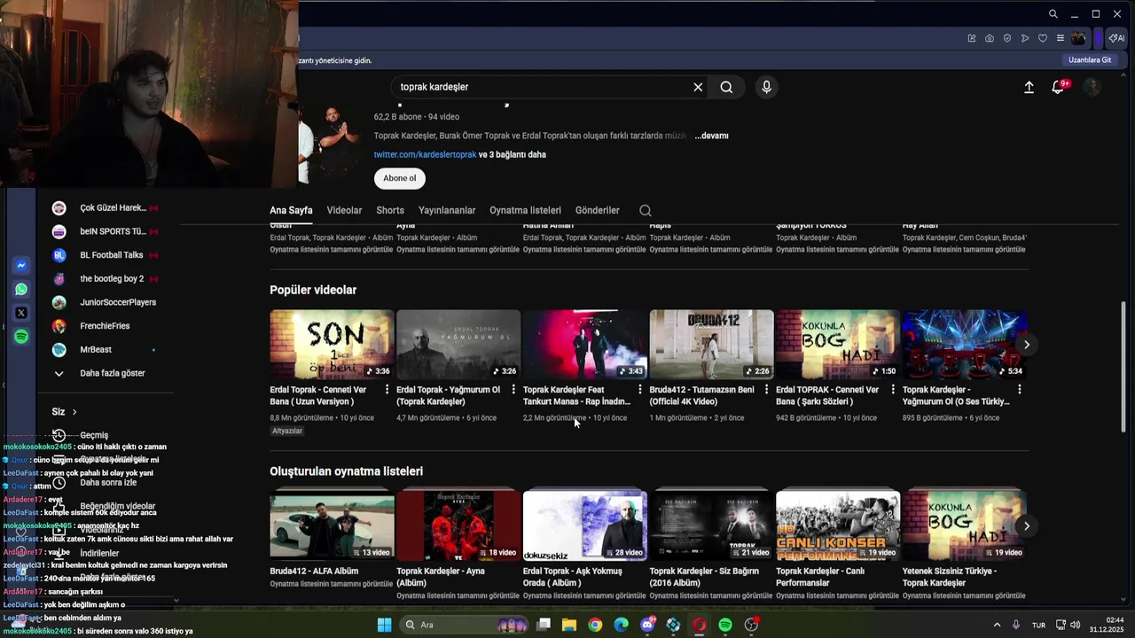Click the browser snapshot camera icon
Viewport: 1135px width, 638px height.
(x=990, y=38)
